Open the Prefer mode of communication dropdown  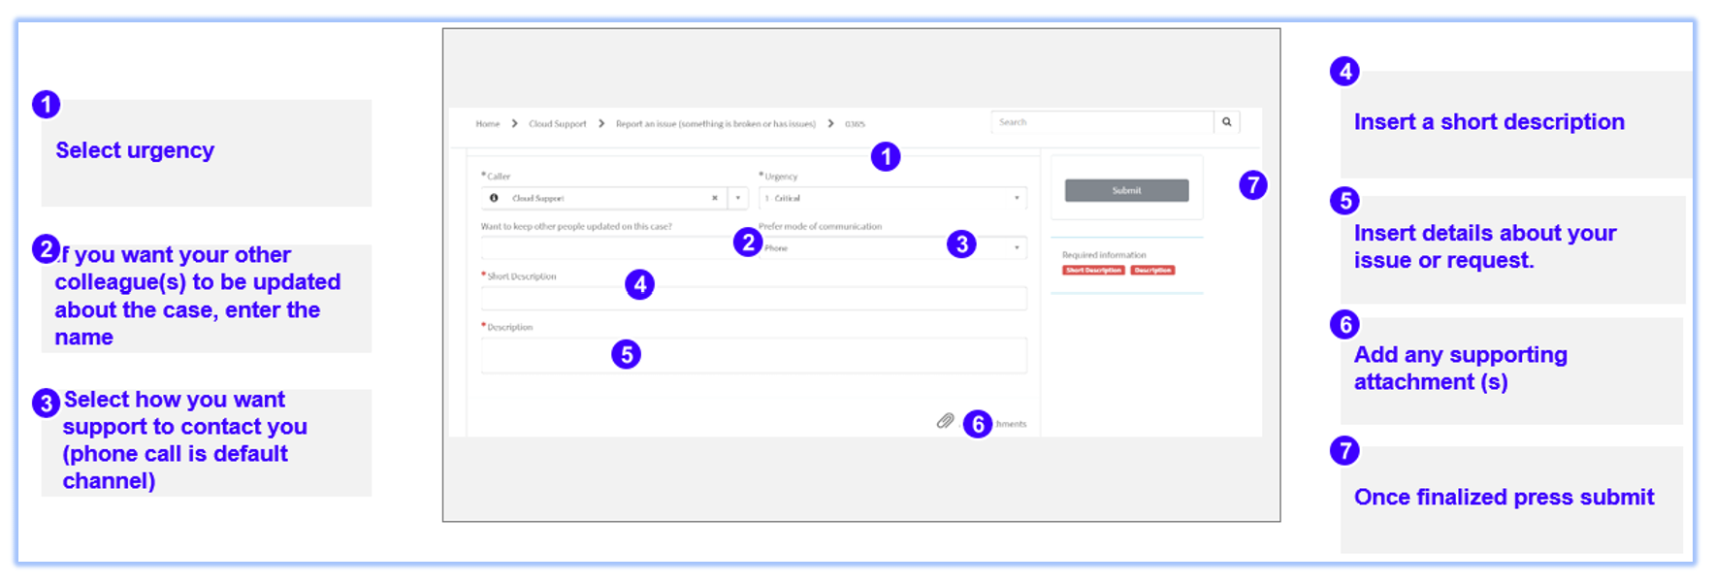tap(1017, 248)
